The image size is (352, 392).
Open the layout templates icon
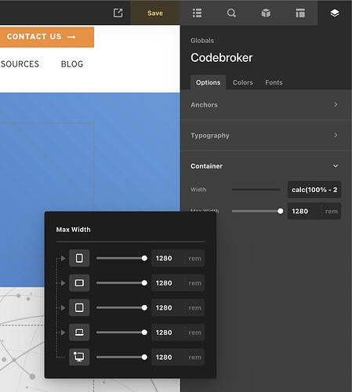tap(300, 13)
